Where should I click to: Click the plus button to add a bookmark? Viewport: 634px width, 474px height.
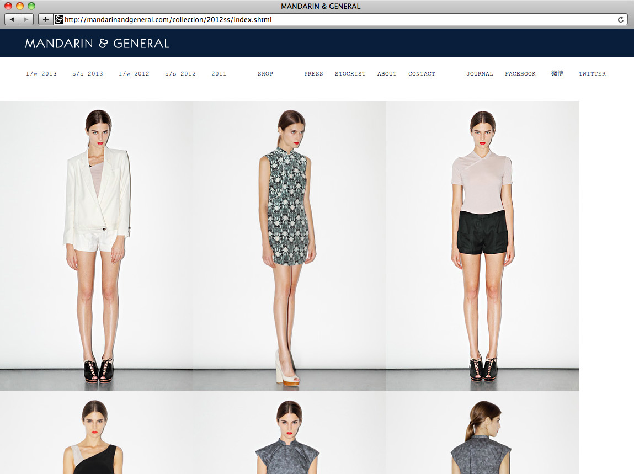tap(45, 19)
